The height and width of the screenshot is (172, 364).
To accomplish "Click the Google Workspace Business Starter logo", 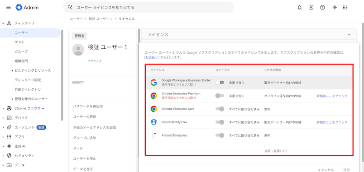I will (x=153, y=83).
